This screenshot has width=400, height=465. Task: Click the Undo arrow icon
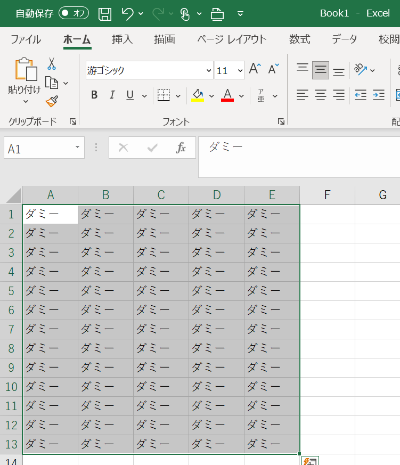[x=127, y=14]
